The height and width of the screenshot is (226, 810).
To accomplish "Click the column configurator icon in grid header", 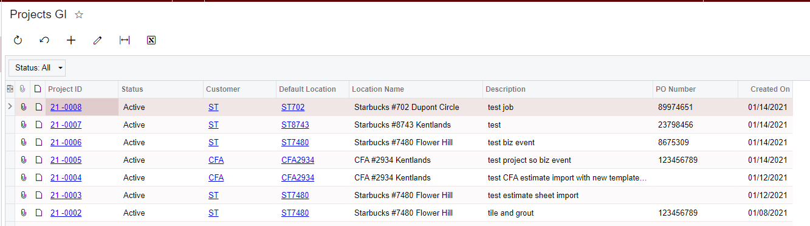I will (10, 89).
